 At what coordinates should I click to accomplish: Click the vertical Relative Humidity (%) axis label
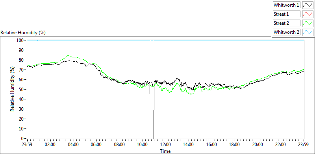point(13,89)
